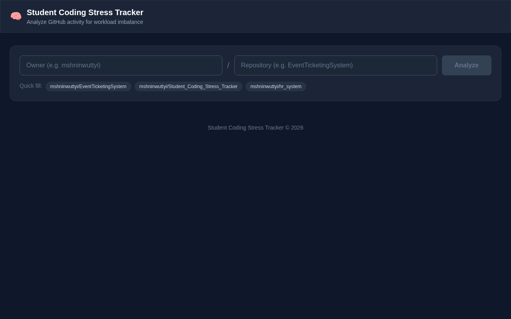
Task: Click the Student Coding Stress Tracker header title
Action: (85, 12)
